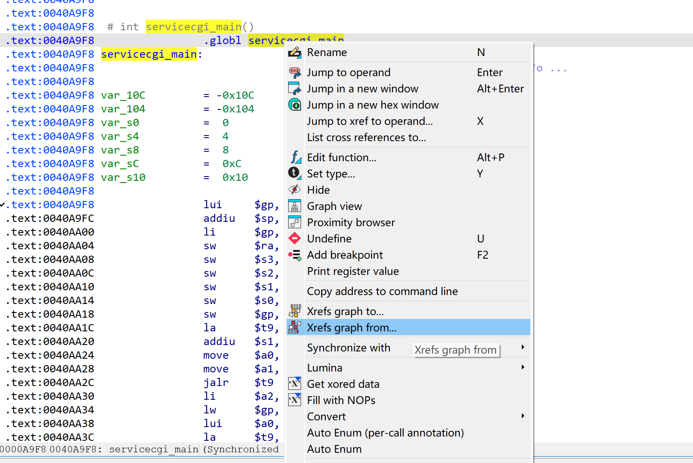Select Xrefs graph from menu entry
Screen dimensions: 693x463
351,327
